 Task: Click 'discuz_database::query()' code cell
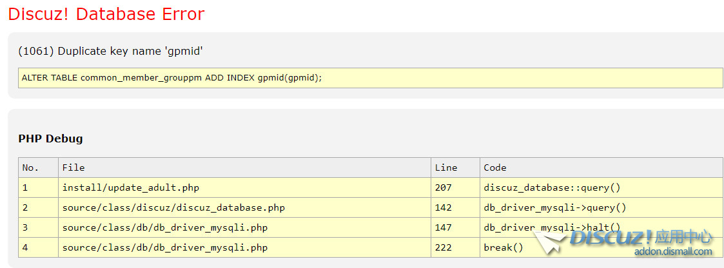point(602,187)
